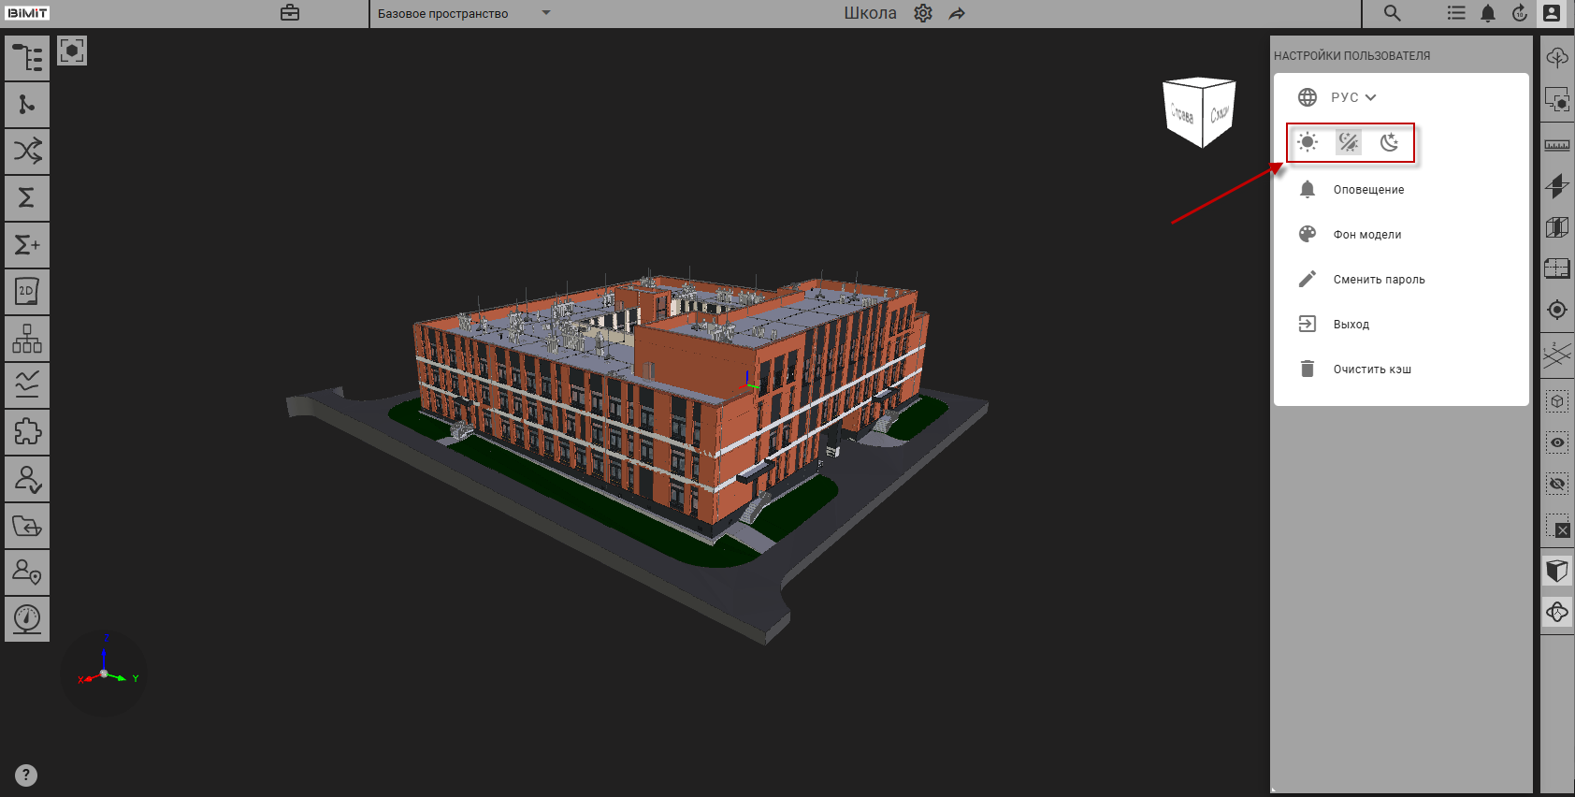Viewport: 1575px width, 797px height.
Task: Open Фон модели background color setting
Action: [x=1366, y=235]
